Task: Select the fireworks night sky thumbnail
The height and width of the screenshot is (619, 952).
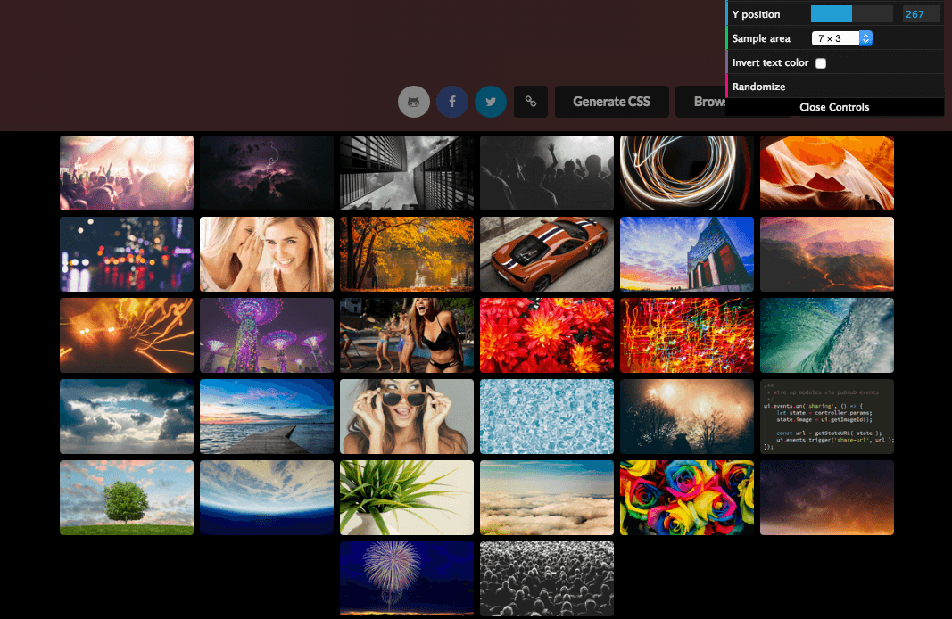Action: (407, 578)
